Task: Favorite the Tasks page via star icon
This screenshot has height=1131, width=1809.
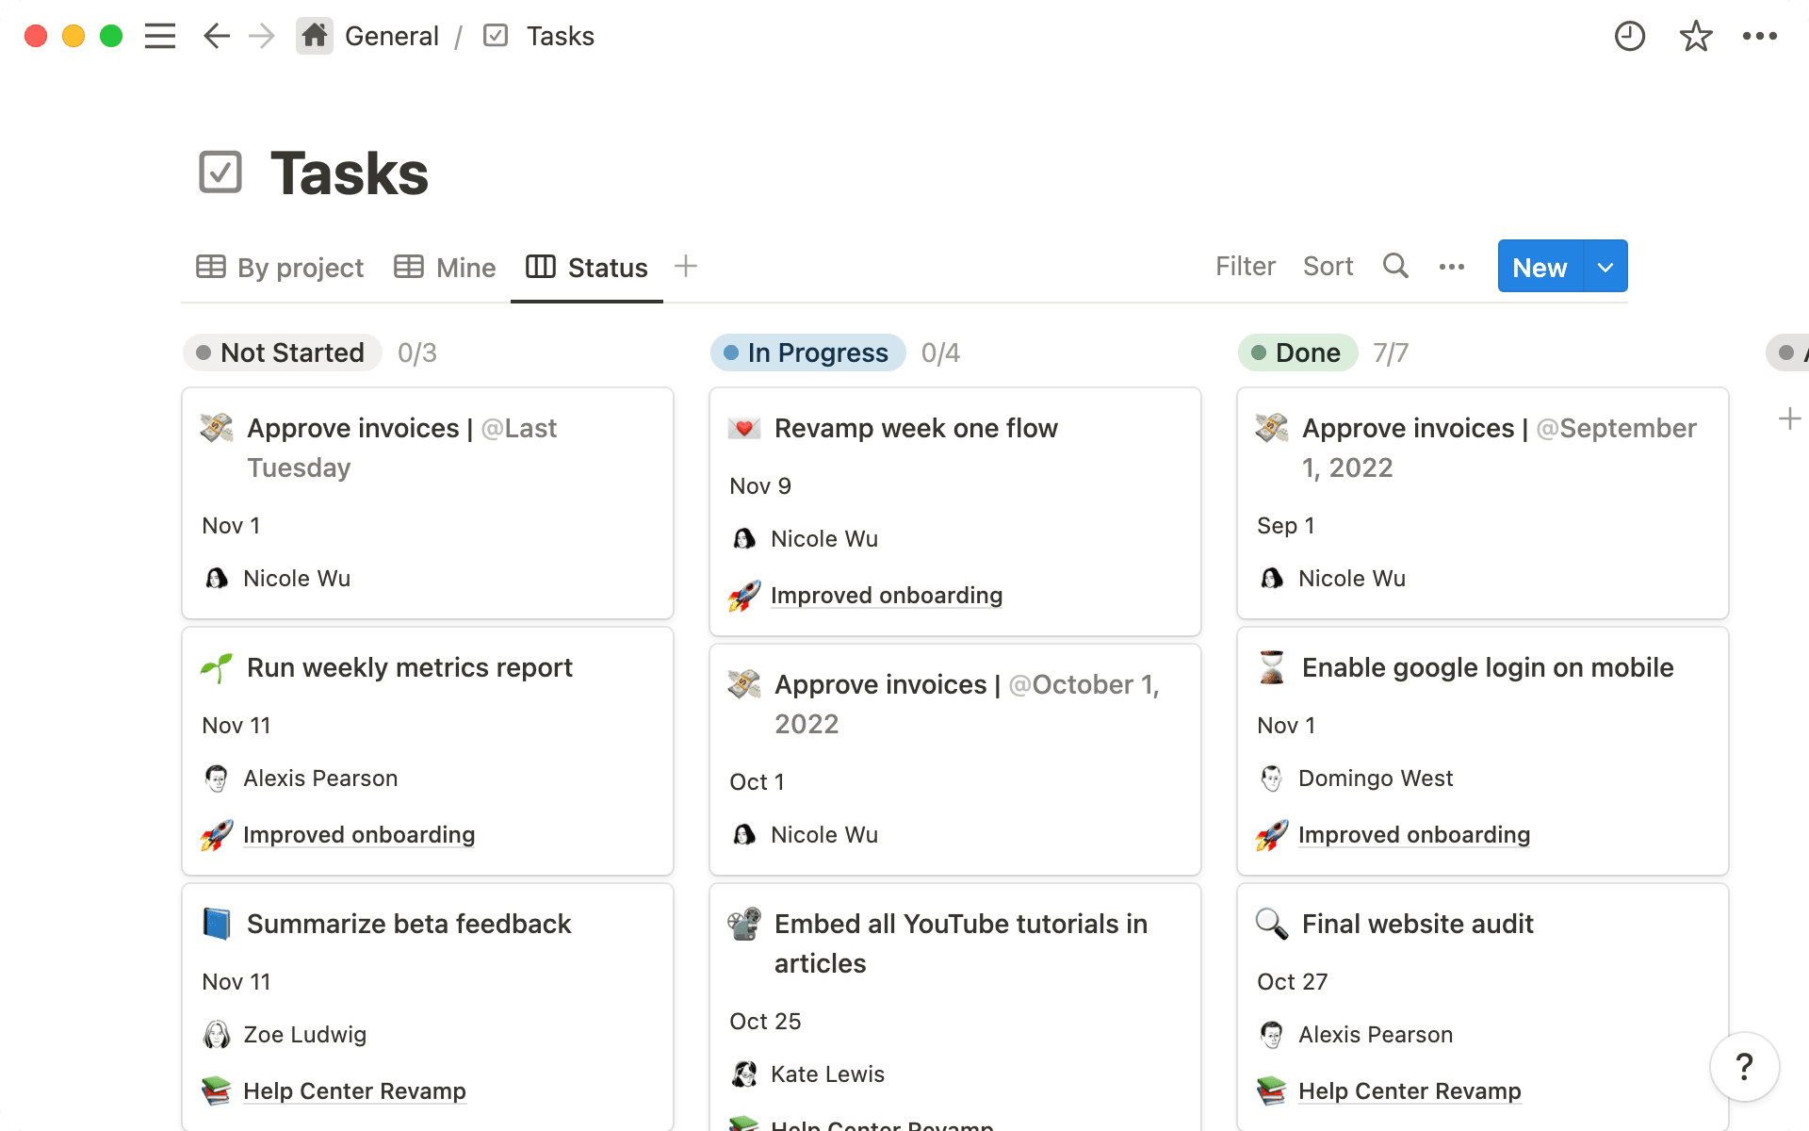Action: click(x=1695, y=36)
